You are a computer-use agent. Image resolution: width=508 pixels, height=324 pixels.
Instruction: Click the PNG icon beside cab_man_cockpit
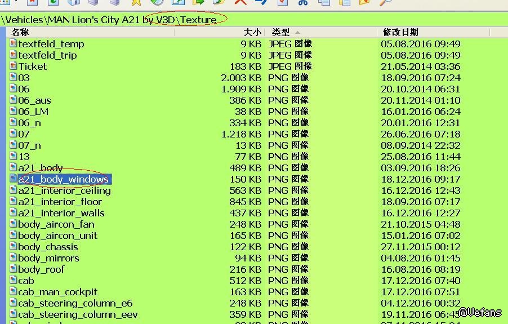[14, 291]
